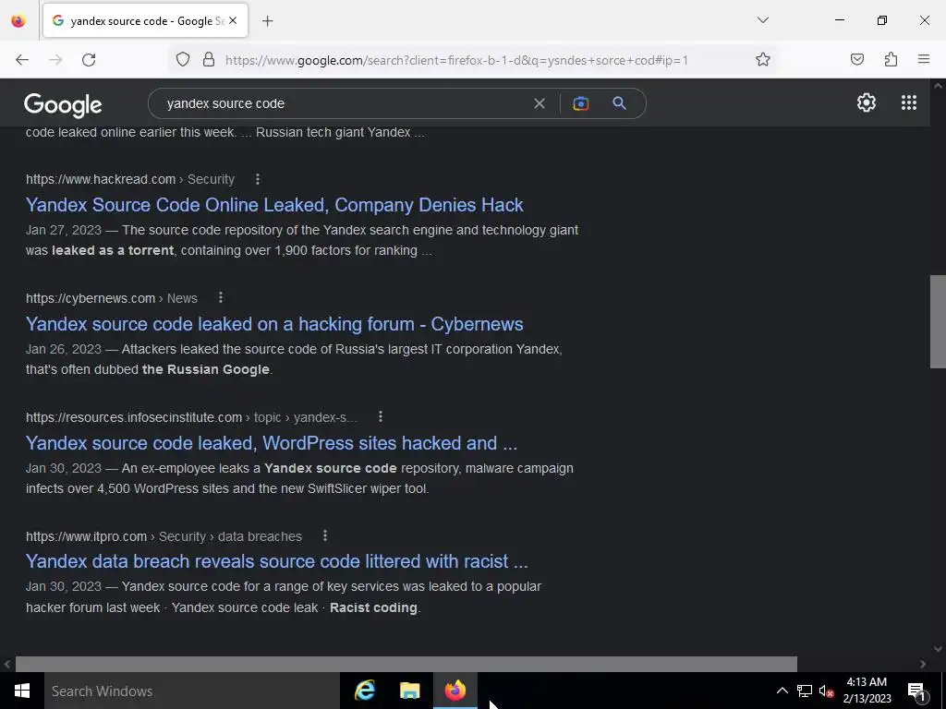Image resolution: width=946 pixels, height=709 pixels.
Task: Open the Google apps grid
Action: (x=909, y=102)
